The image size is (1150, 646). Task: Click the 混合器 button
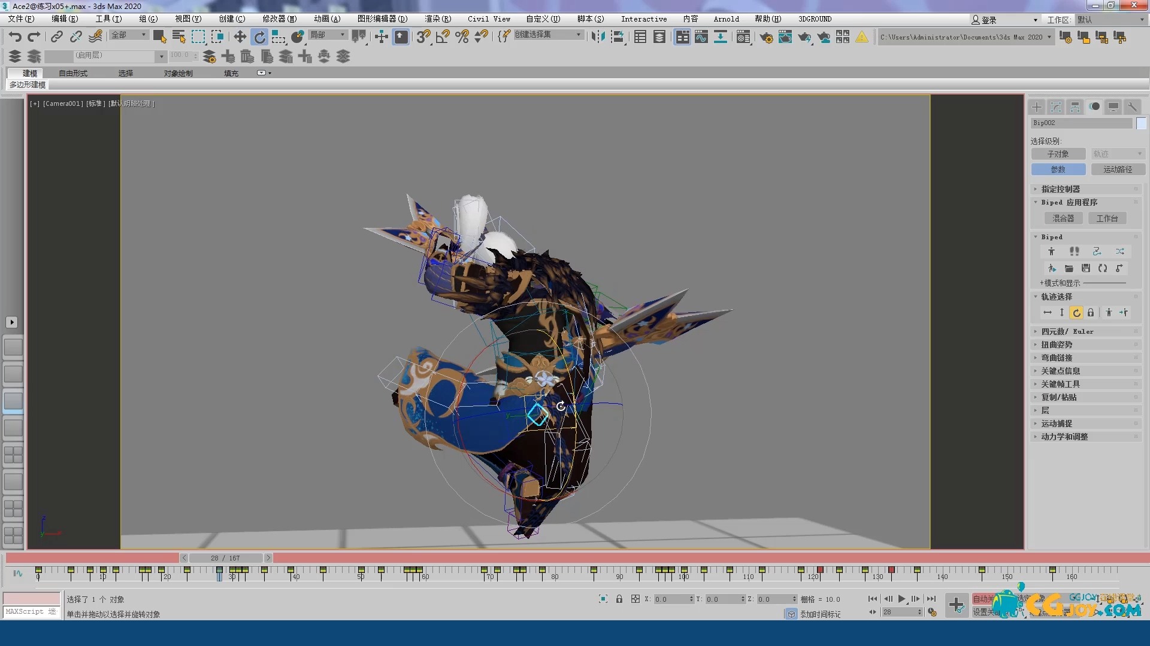pyautogui.click(x=1063, y=219)
